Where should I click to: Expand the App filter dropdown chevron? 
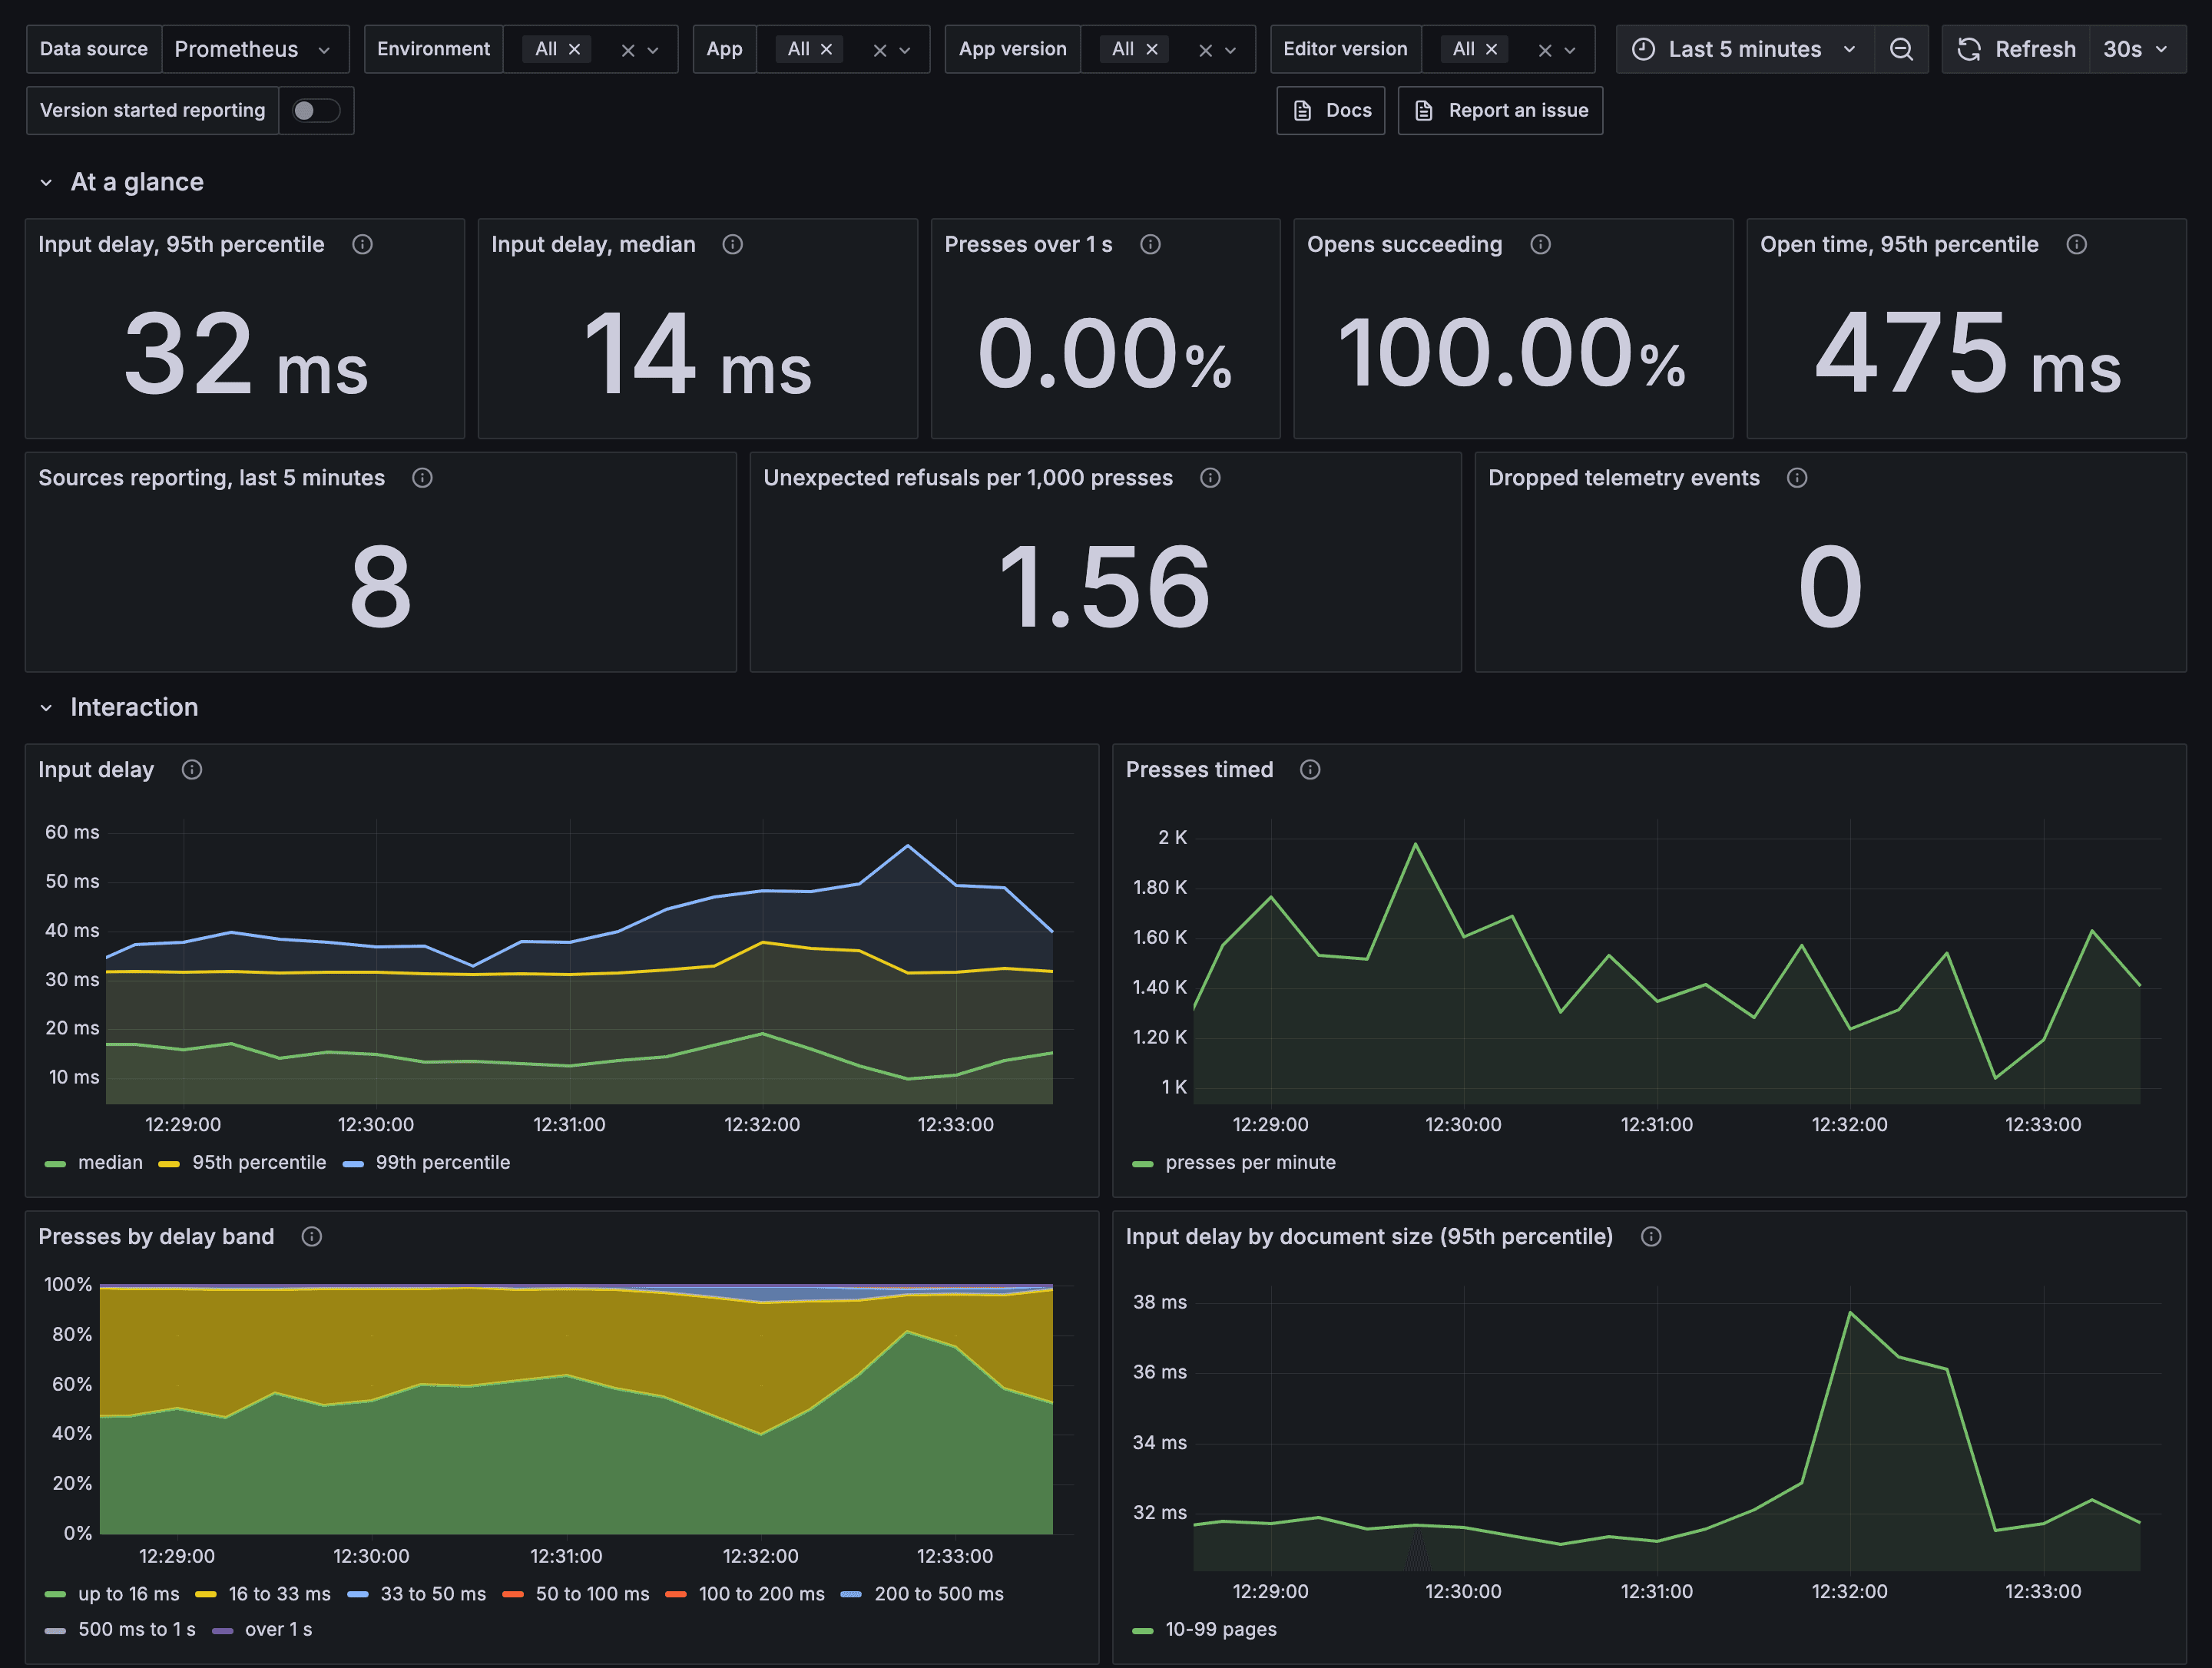[x=905, y=50]
